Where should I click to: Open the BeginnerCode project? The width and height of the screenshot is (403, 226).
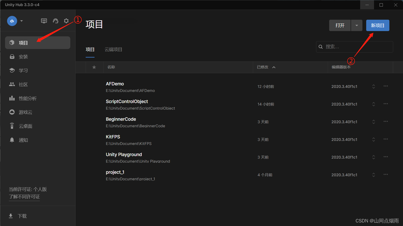tap(121, 119)
